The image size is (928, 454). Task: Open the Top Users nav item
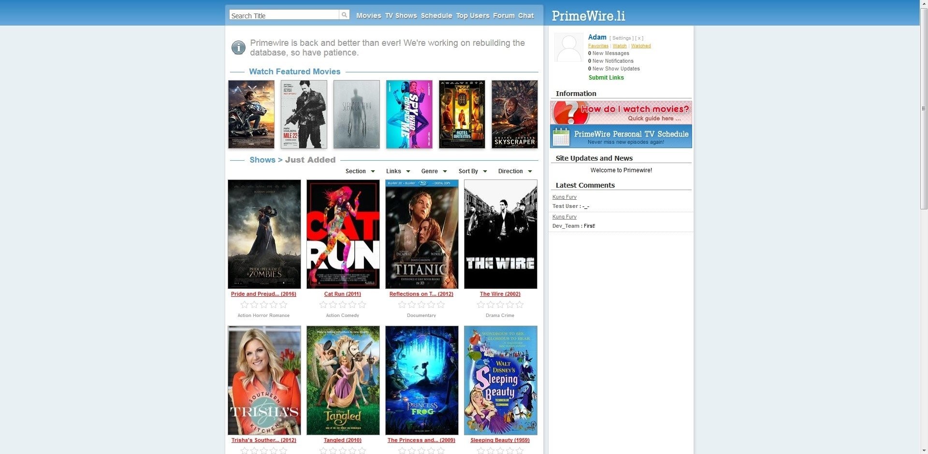coord(473,15)
